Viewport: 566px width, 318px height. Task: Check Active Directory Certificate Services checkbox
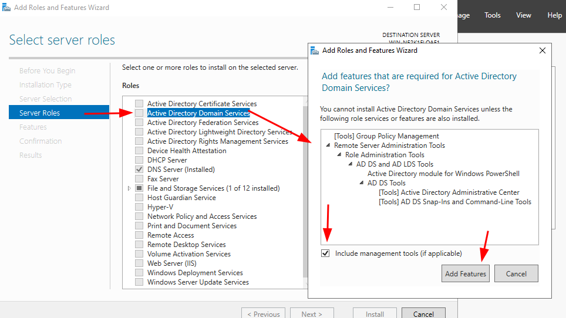[139, 103]
